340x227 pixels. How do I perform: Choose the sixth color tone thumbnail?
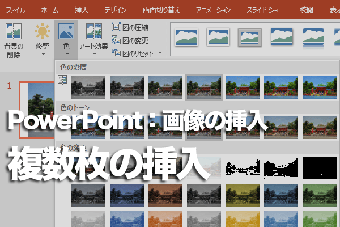pyautogui.click(x=281, y=128)
